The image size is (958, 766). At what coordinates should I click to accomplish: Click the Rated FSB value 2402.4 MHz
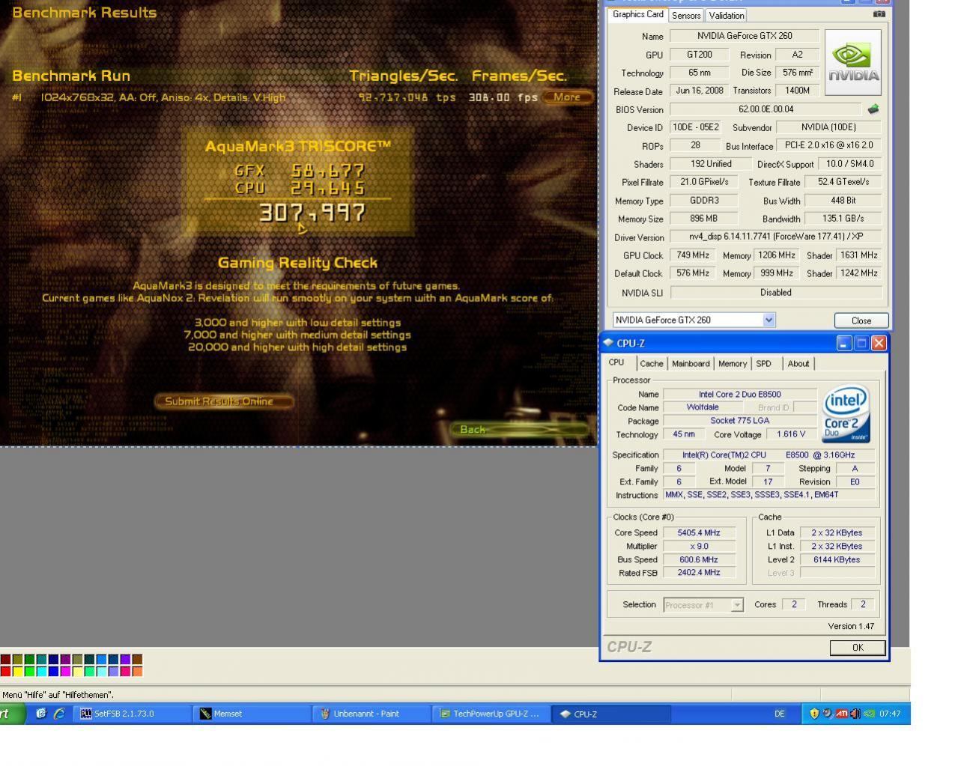click(699, 573)
